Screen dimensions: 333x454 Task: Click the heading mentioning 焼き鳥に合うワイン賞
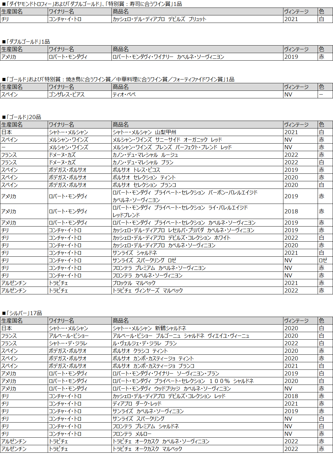[118, 79]
